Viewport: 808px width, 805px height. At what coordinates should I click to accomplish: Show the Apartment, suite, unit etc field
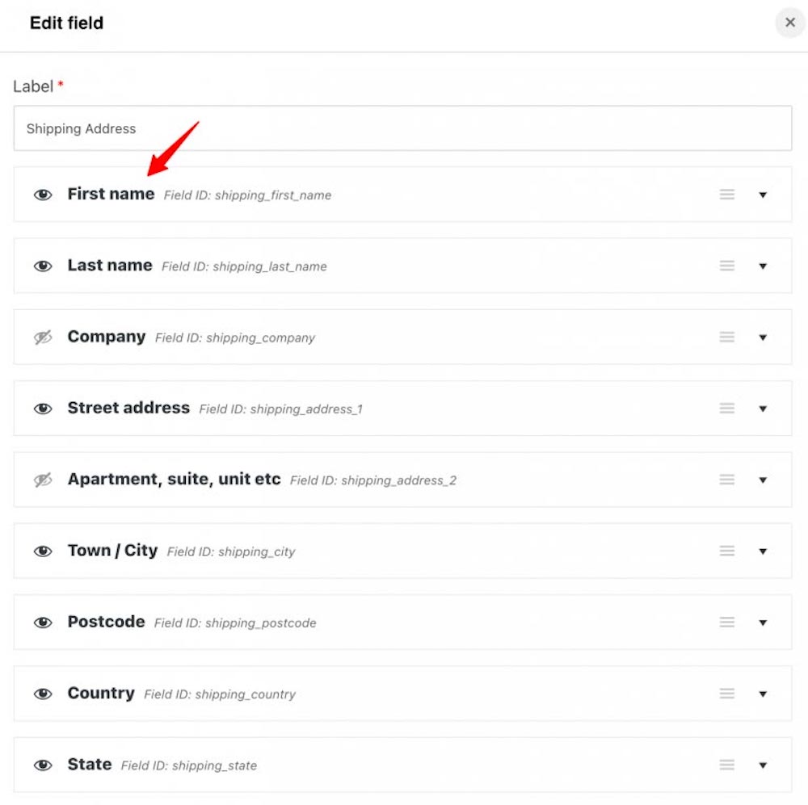(43, 480)
